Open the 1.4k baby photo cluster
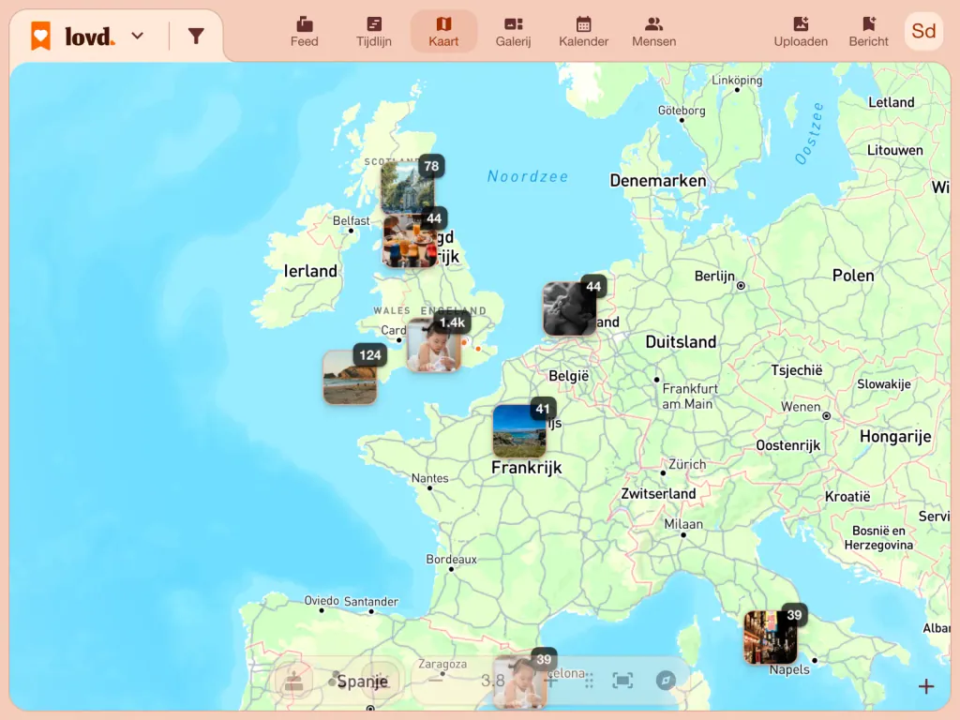 click(x=434, y=345)
